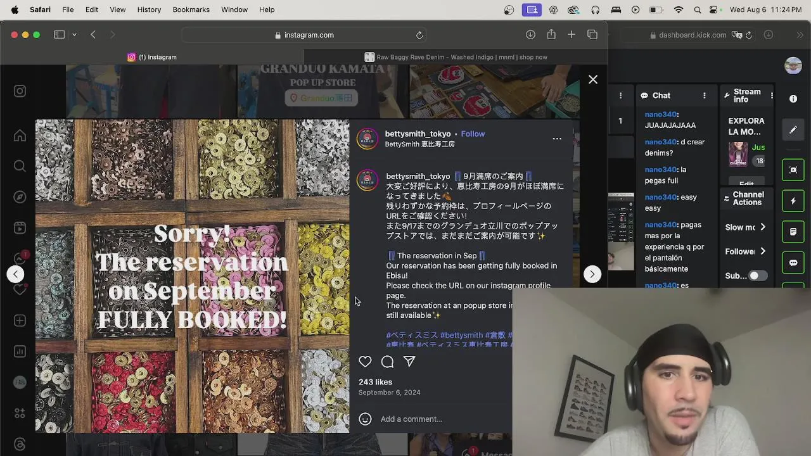Open the Safari menu
811x456 pixels.
tap(40, 9)
